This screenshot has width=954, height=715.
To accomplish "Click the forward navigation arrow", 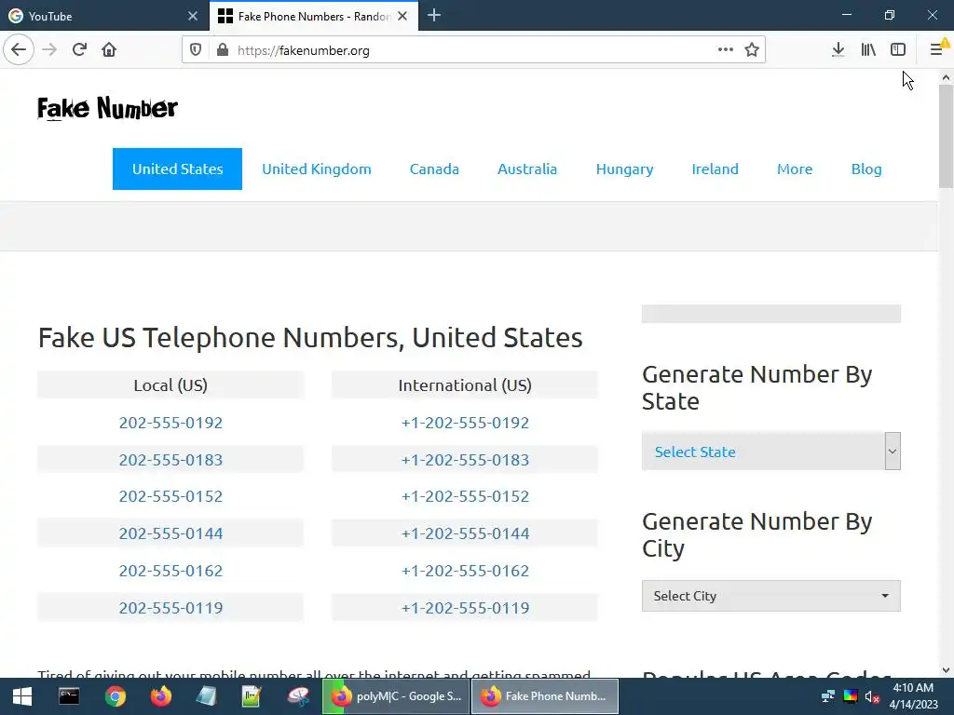I will (x=49, y=49).
